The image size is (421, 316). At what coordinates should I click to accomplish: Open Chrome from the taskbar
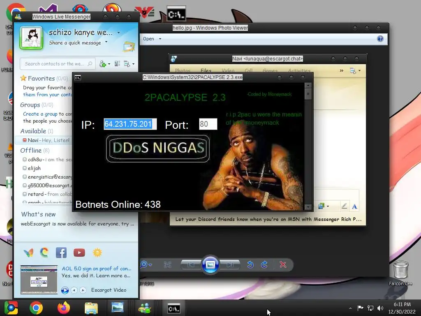point(36,308)
